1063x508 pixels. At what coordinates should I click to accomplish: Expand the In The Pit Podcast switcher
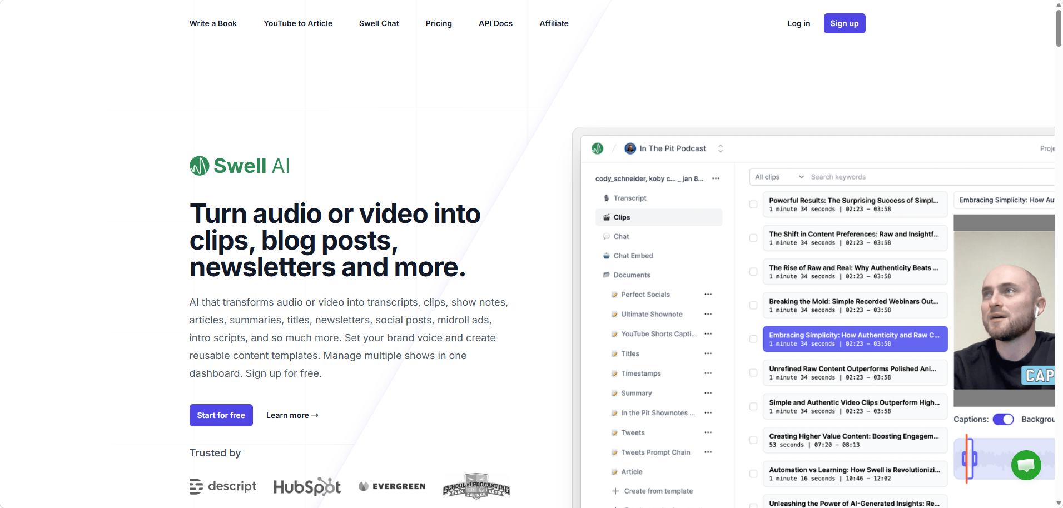click(721, 148)
